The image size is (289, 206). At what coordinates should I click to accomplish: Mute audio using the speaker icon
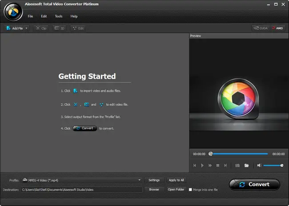259,165
